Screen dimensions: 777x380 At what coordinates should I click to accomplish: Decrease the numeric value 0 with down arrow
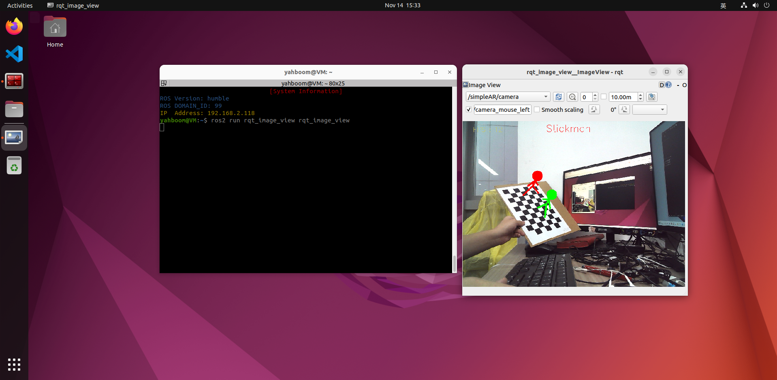pyautogui.click(x=595, y=99)
